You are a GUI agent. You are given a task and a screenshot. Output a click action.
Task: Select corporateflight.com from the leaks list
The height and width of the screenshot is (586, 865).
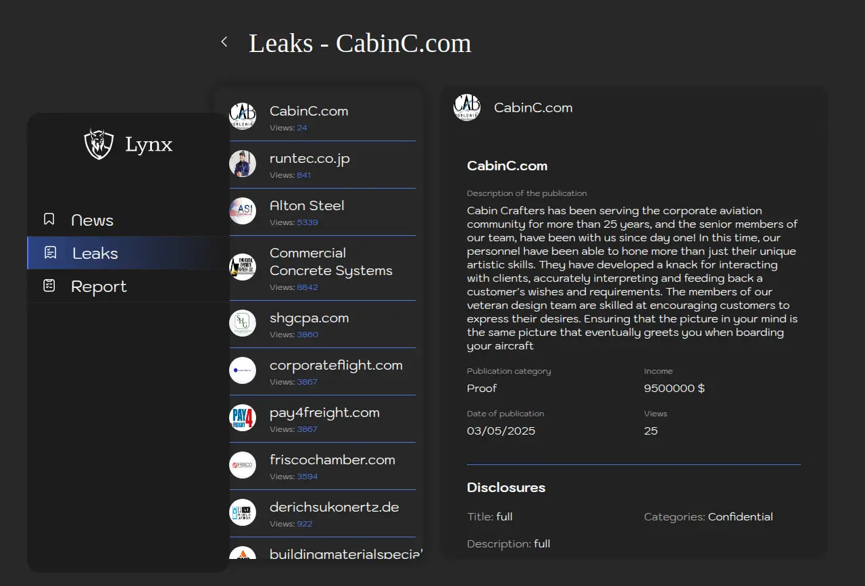[x=336, y=366]
